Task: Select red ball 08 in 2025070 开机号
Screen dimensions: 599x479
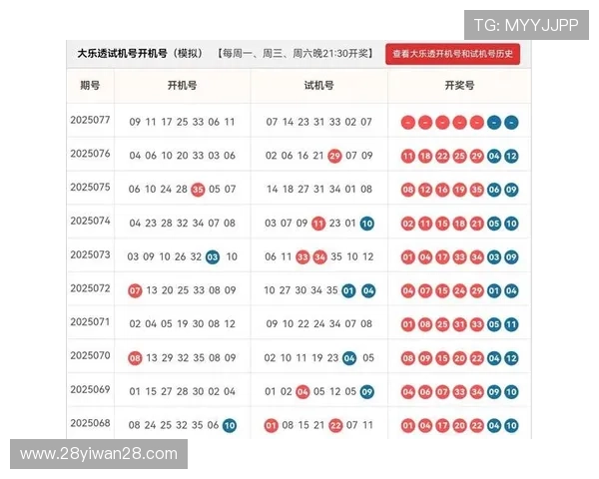Action: [x=136, y=357]
